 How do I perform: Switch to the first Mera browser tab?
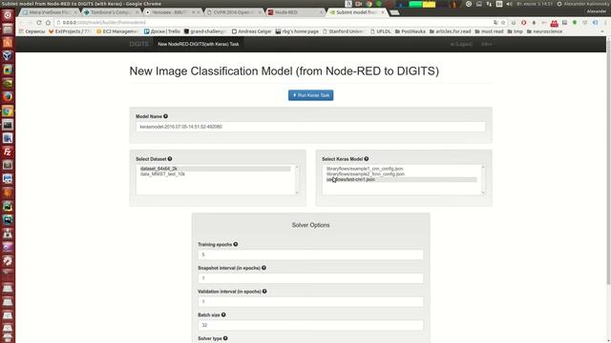[50, 12]
